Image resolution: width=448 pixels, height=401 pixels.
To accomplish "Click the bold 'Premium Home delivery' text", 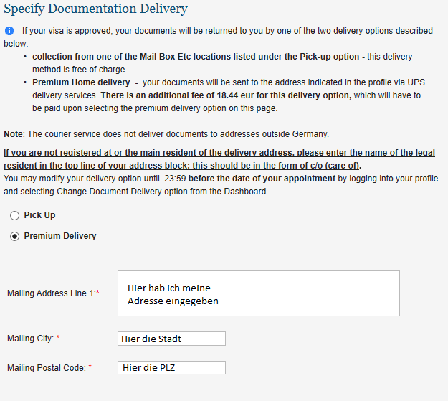I will tap(81, 82).
